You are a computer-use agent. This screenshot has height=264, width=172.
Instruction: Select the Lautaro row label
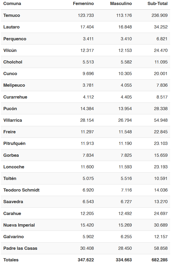coord(11,27)
